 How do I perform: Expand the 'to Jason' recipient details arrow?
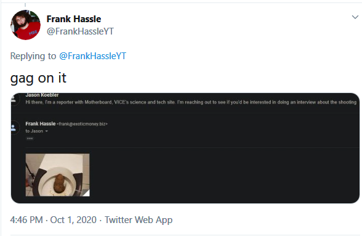coord(46,131)
